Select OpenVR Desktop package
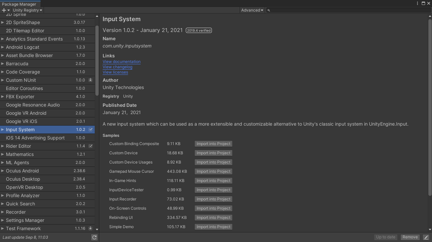 [x=47, y=187]
